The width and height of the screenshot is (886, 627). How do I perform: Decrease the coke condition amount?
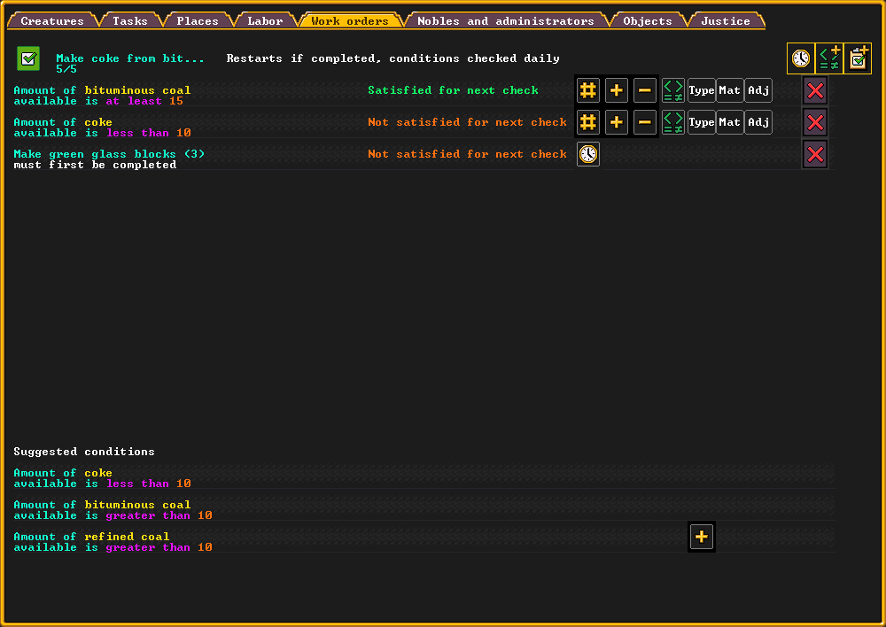click(x=645, y=122)
